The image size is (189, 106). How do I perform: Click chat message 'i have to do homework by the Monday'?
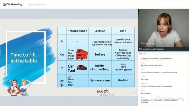pos(156,59)
